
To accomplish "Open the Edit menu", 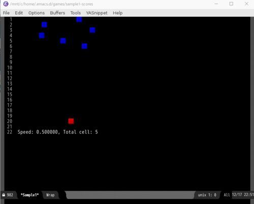I will point(19,13).
